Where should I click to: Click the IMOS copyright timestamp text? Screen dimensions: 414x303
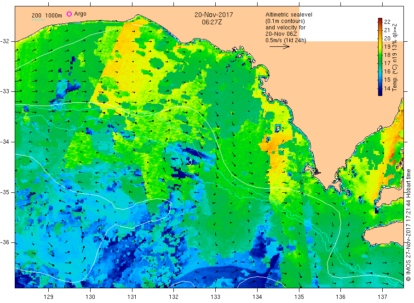[408, 225]
